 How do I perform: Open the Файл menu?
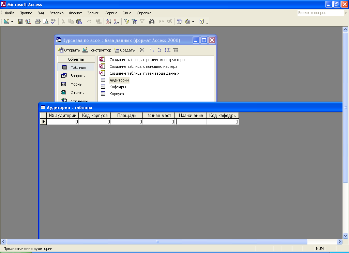click(x=10, y=13)
